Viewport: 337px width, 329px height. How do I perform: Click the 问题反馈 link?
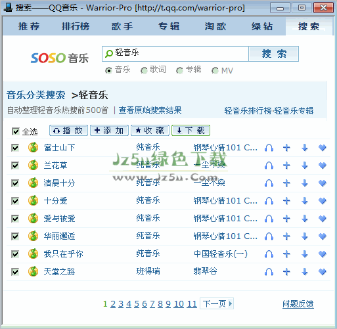click(x=298, y=304)
